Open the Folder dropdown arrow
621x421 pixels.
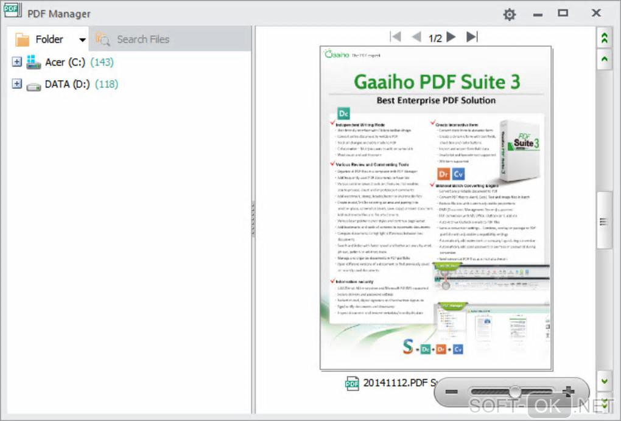(x=82, y=40)
